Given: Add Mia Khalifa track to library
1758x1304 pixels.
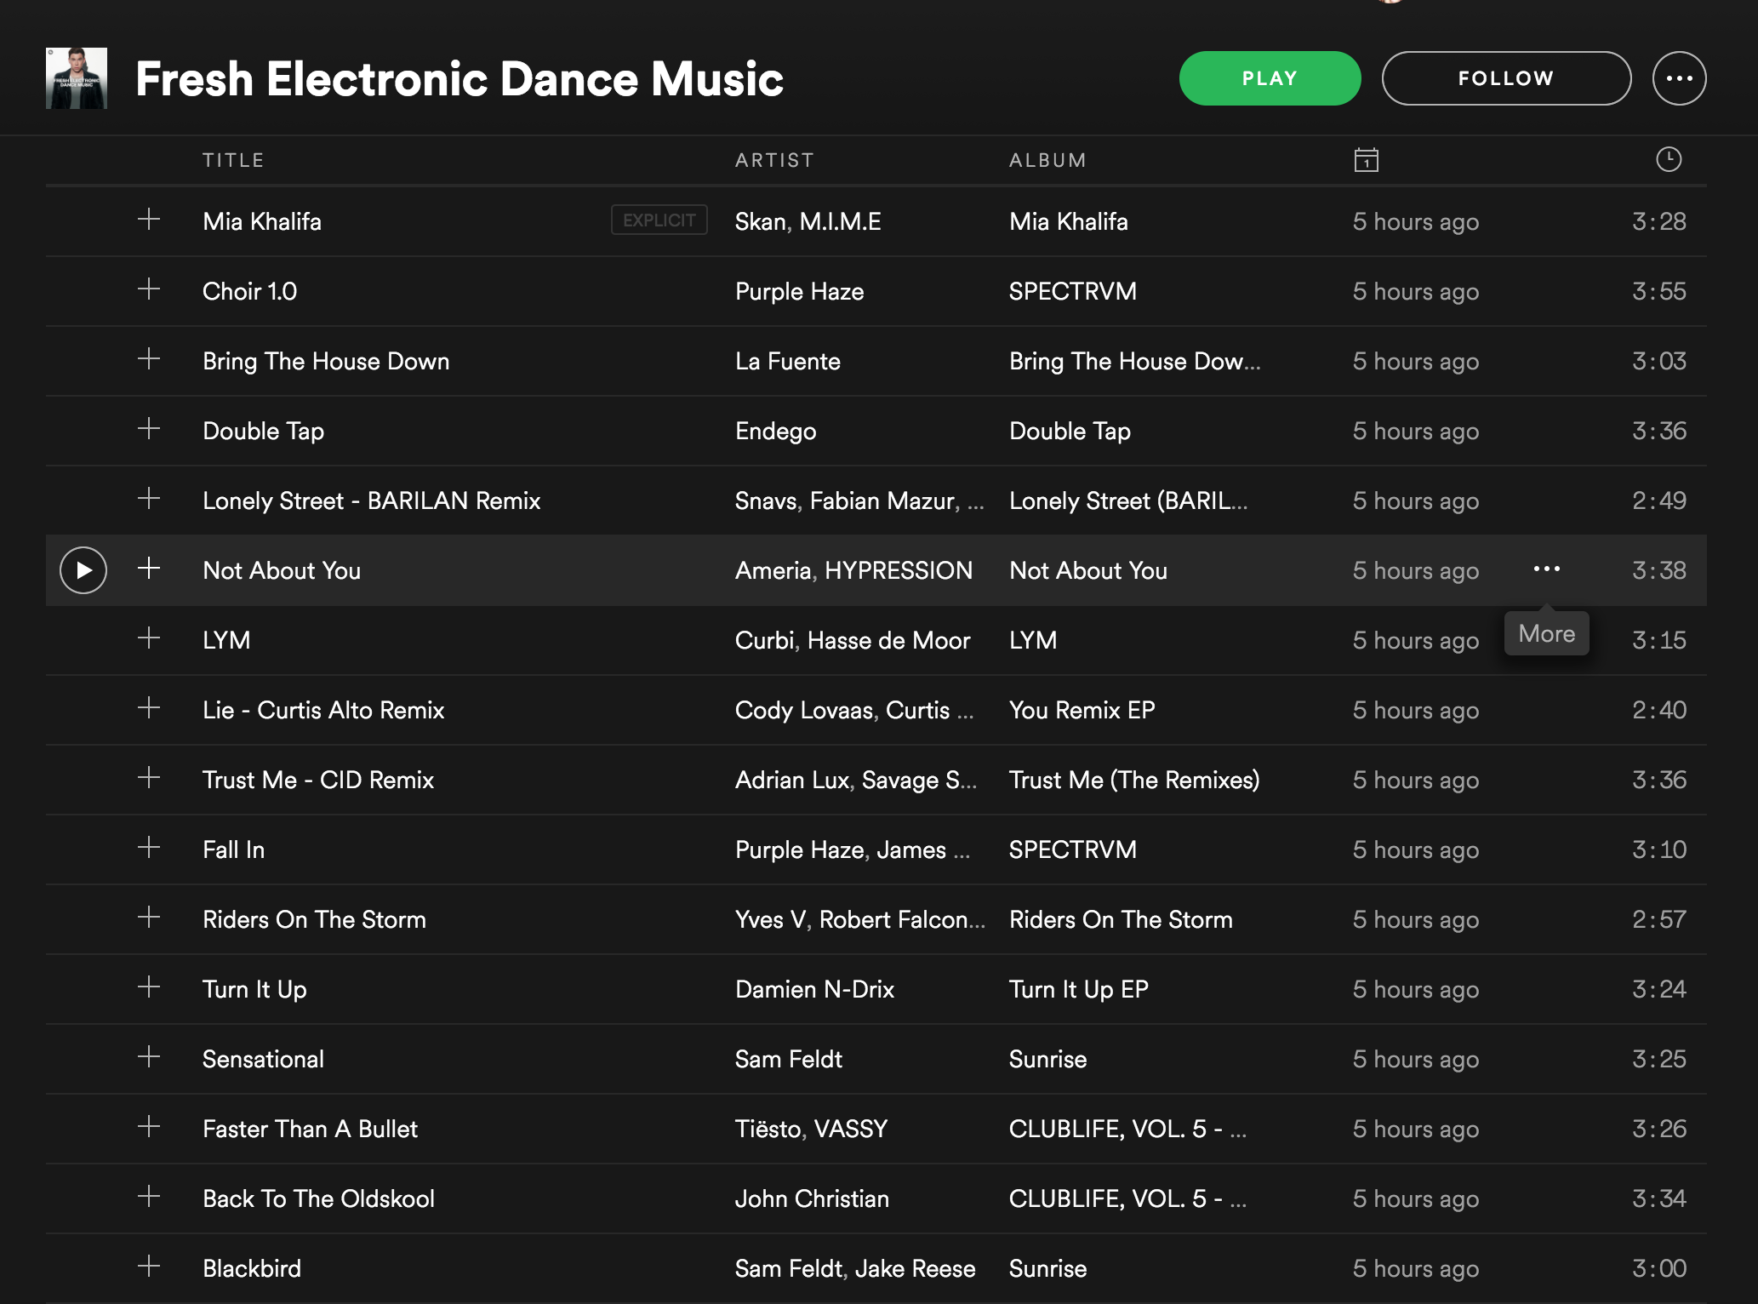Looking at the screenshot, I should coord(149,220).
